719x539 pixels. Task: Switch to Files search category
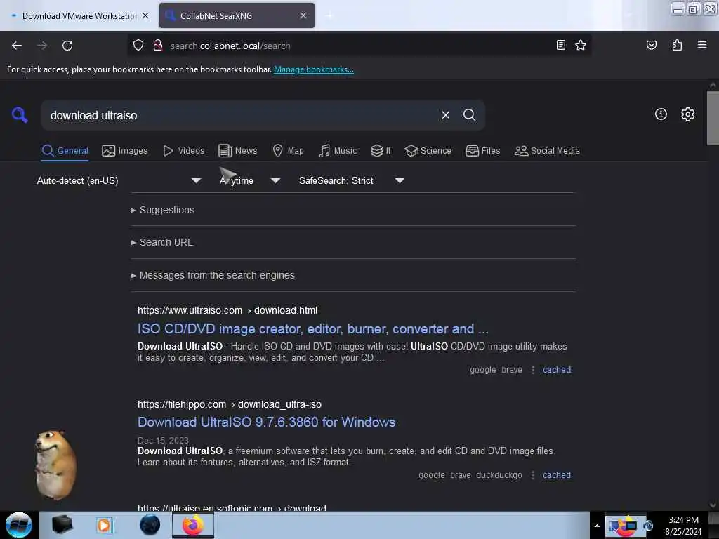pos(482,151)
